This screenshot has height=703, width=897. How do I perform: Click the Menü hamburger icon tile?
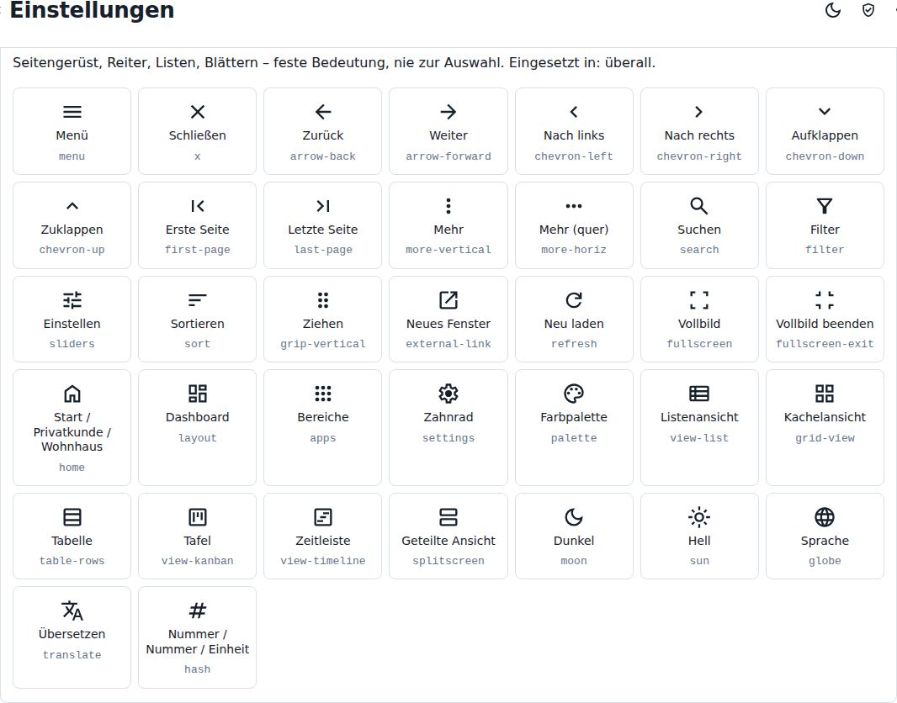point(72,131)
